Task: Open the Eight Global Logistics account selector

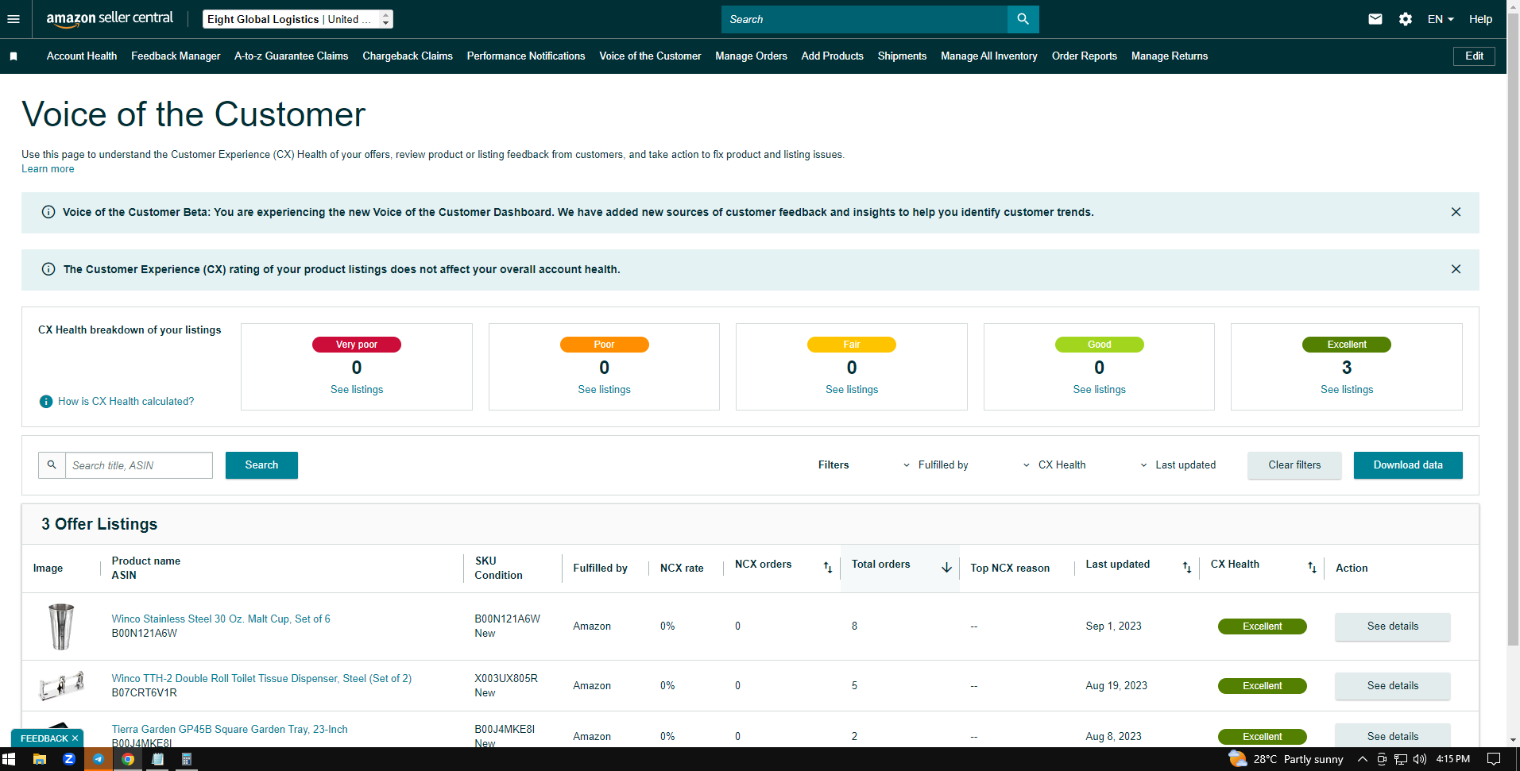Action: coord(298,19)
